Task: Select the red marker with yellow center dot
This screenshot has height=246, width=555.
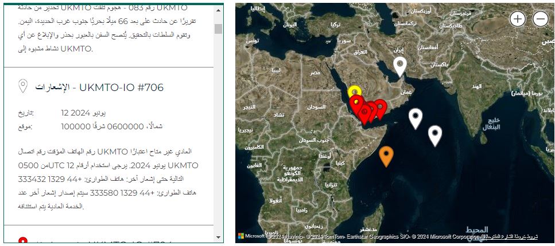Action: click(x=356, y=105)
